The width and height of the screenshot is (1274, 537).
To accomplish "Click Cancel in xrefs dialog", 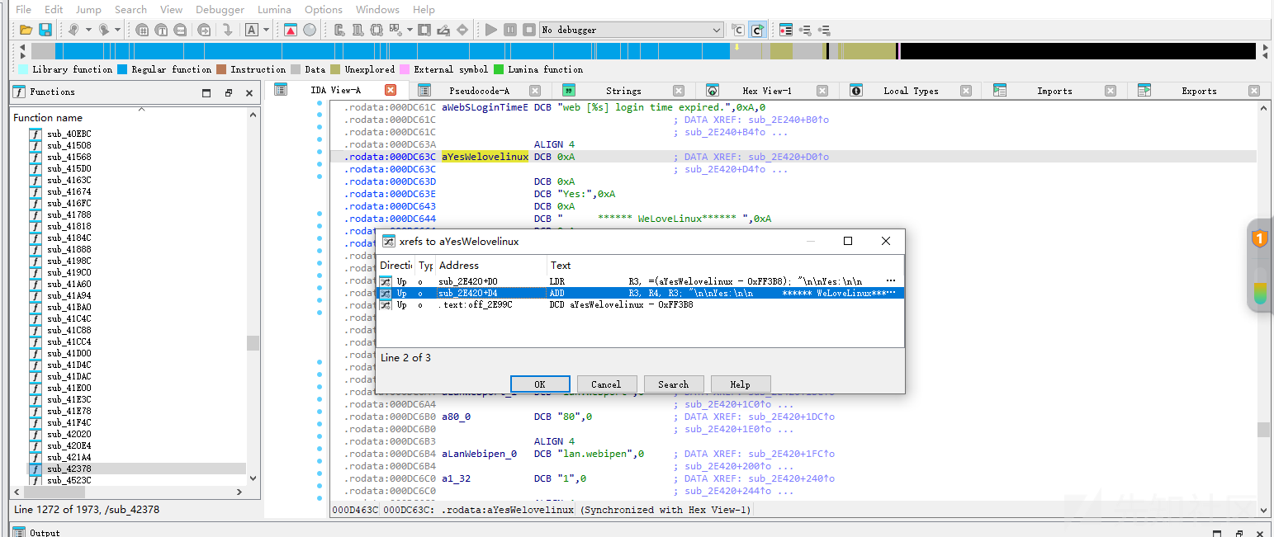I will tap(606, 384).
